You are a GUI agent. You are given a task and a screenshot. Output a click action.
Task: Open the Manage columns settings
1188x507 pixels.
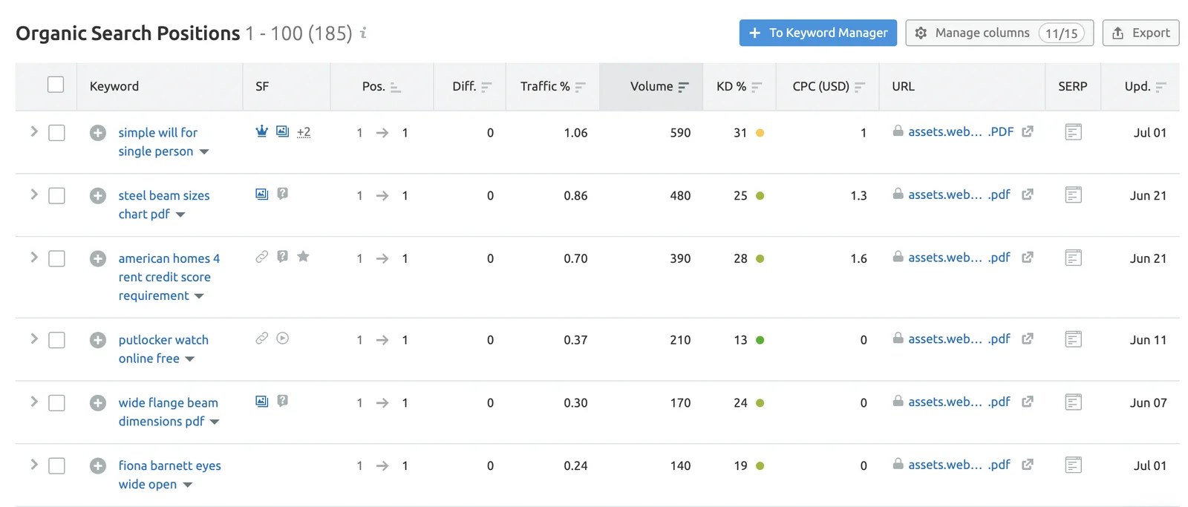click(999, 33)
